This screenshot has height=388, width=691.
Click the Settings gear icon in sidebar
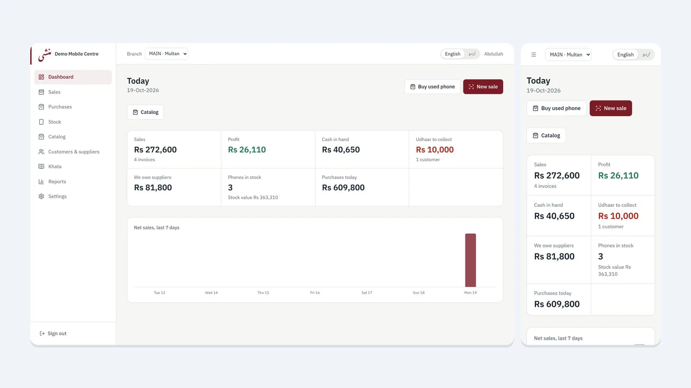(x=41, y=197)
